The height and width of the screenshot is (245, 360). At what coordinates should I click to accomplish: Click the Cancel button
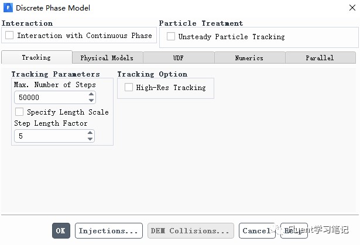[256, 231]
